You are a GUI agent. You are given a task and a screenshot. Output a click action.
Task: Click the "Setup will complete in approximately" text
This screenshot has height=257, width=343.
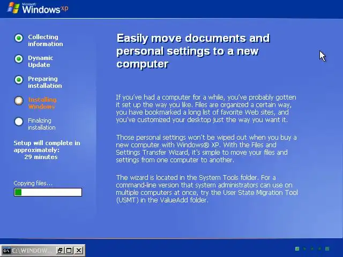47,146
